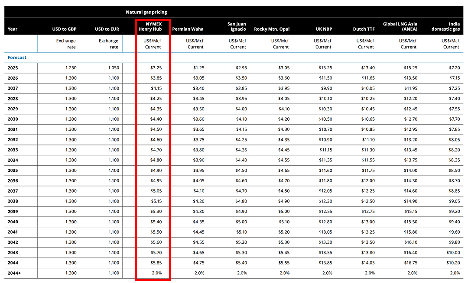Image resolution: width=468 pixels, height=283 pixels.
Task: Click the $3.25 Henry Hub 2025 price
Action: point(156,68)
